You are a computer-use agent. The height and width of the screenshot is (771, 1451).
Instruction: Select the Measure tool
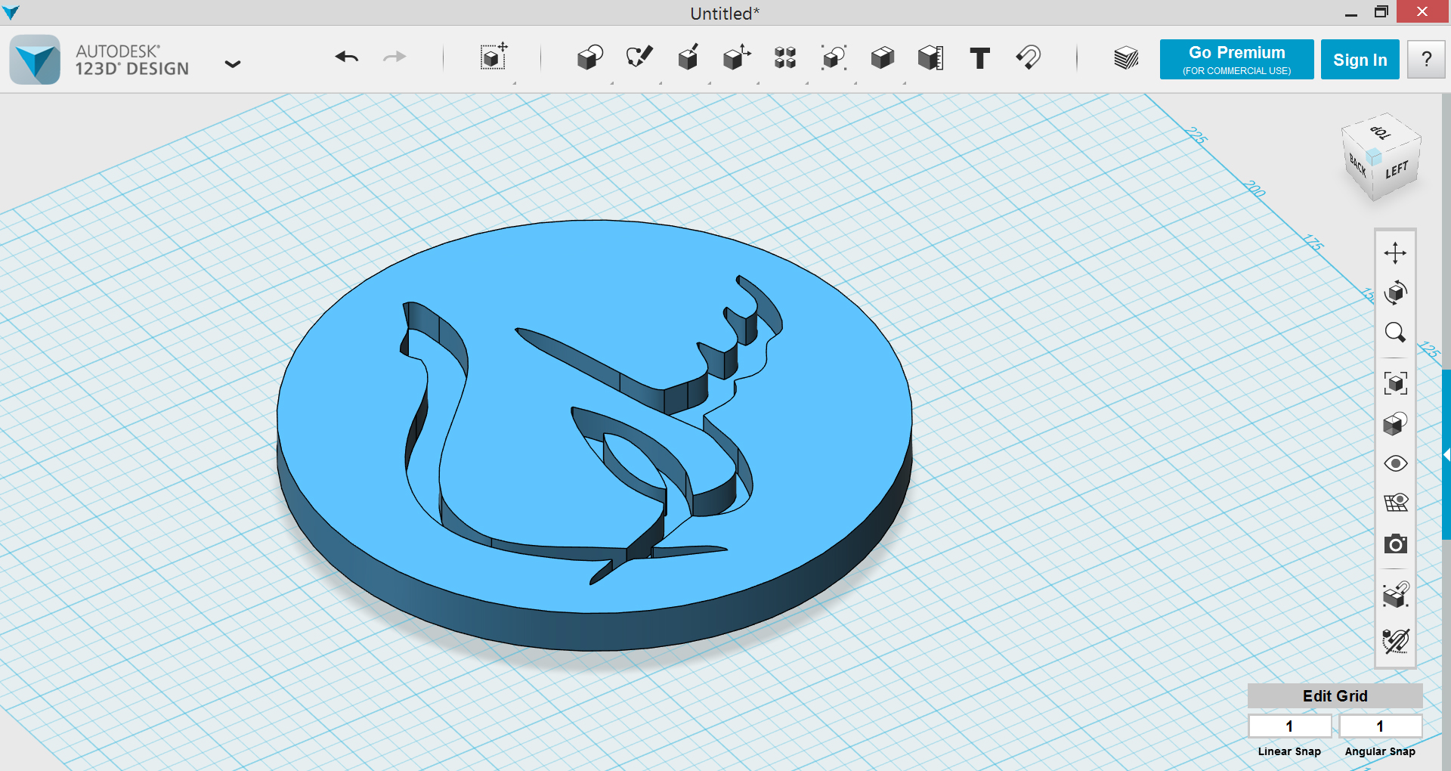[931, 57]
